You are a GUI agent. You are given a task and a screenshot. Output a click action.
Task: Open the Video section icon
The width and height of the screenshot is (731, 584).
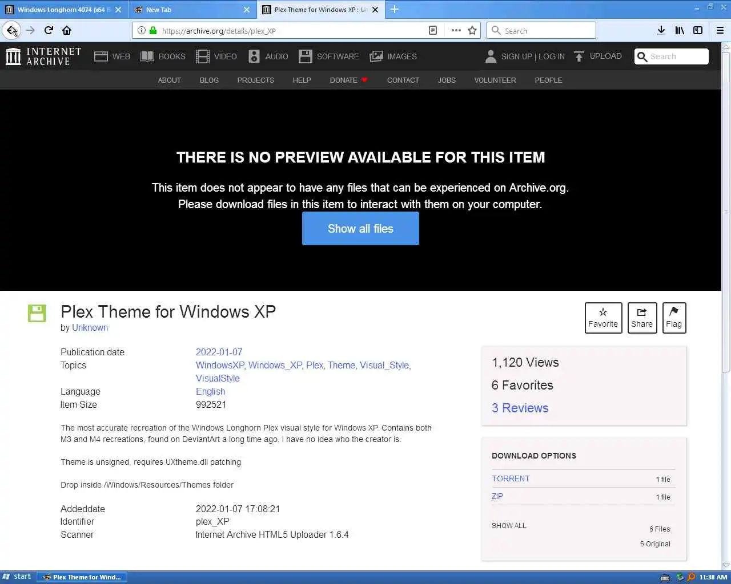(202, 56)
